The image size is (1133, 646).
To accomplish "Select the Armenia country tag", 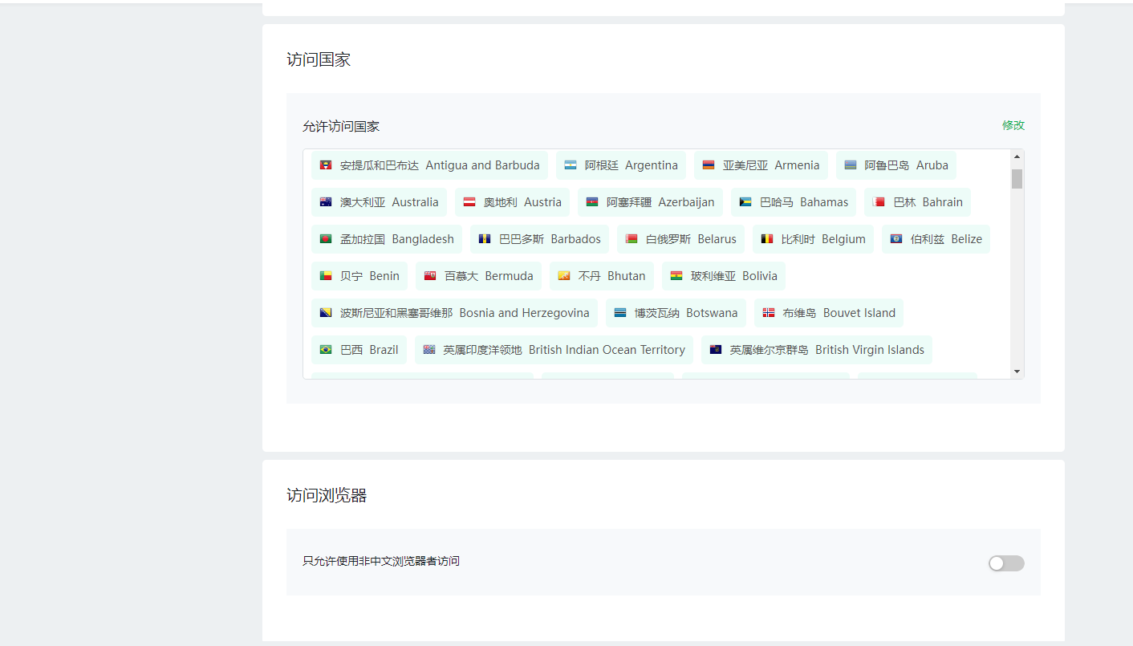I will click(761, 165).
